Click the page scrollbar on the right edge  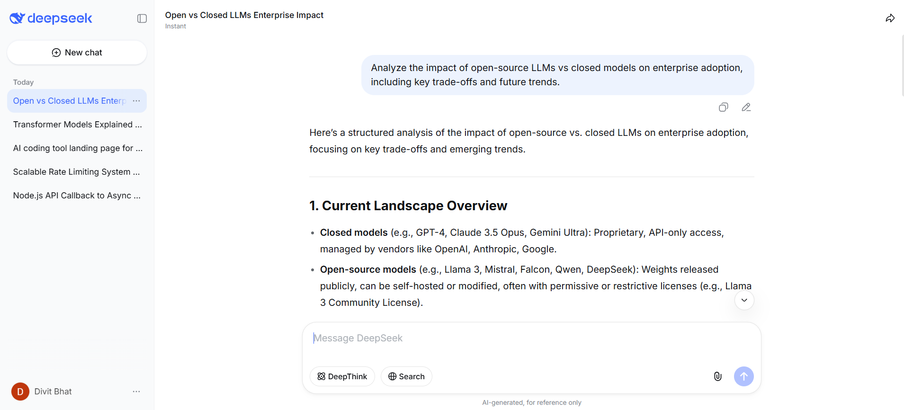pyautogui.click(x=902, y=65)
